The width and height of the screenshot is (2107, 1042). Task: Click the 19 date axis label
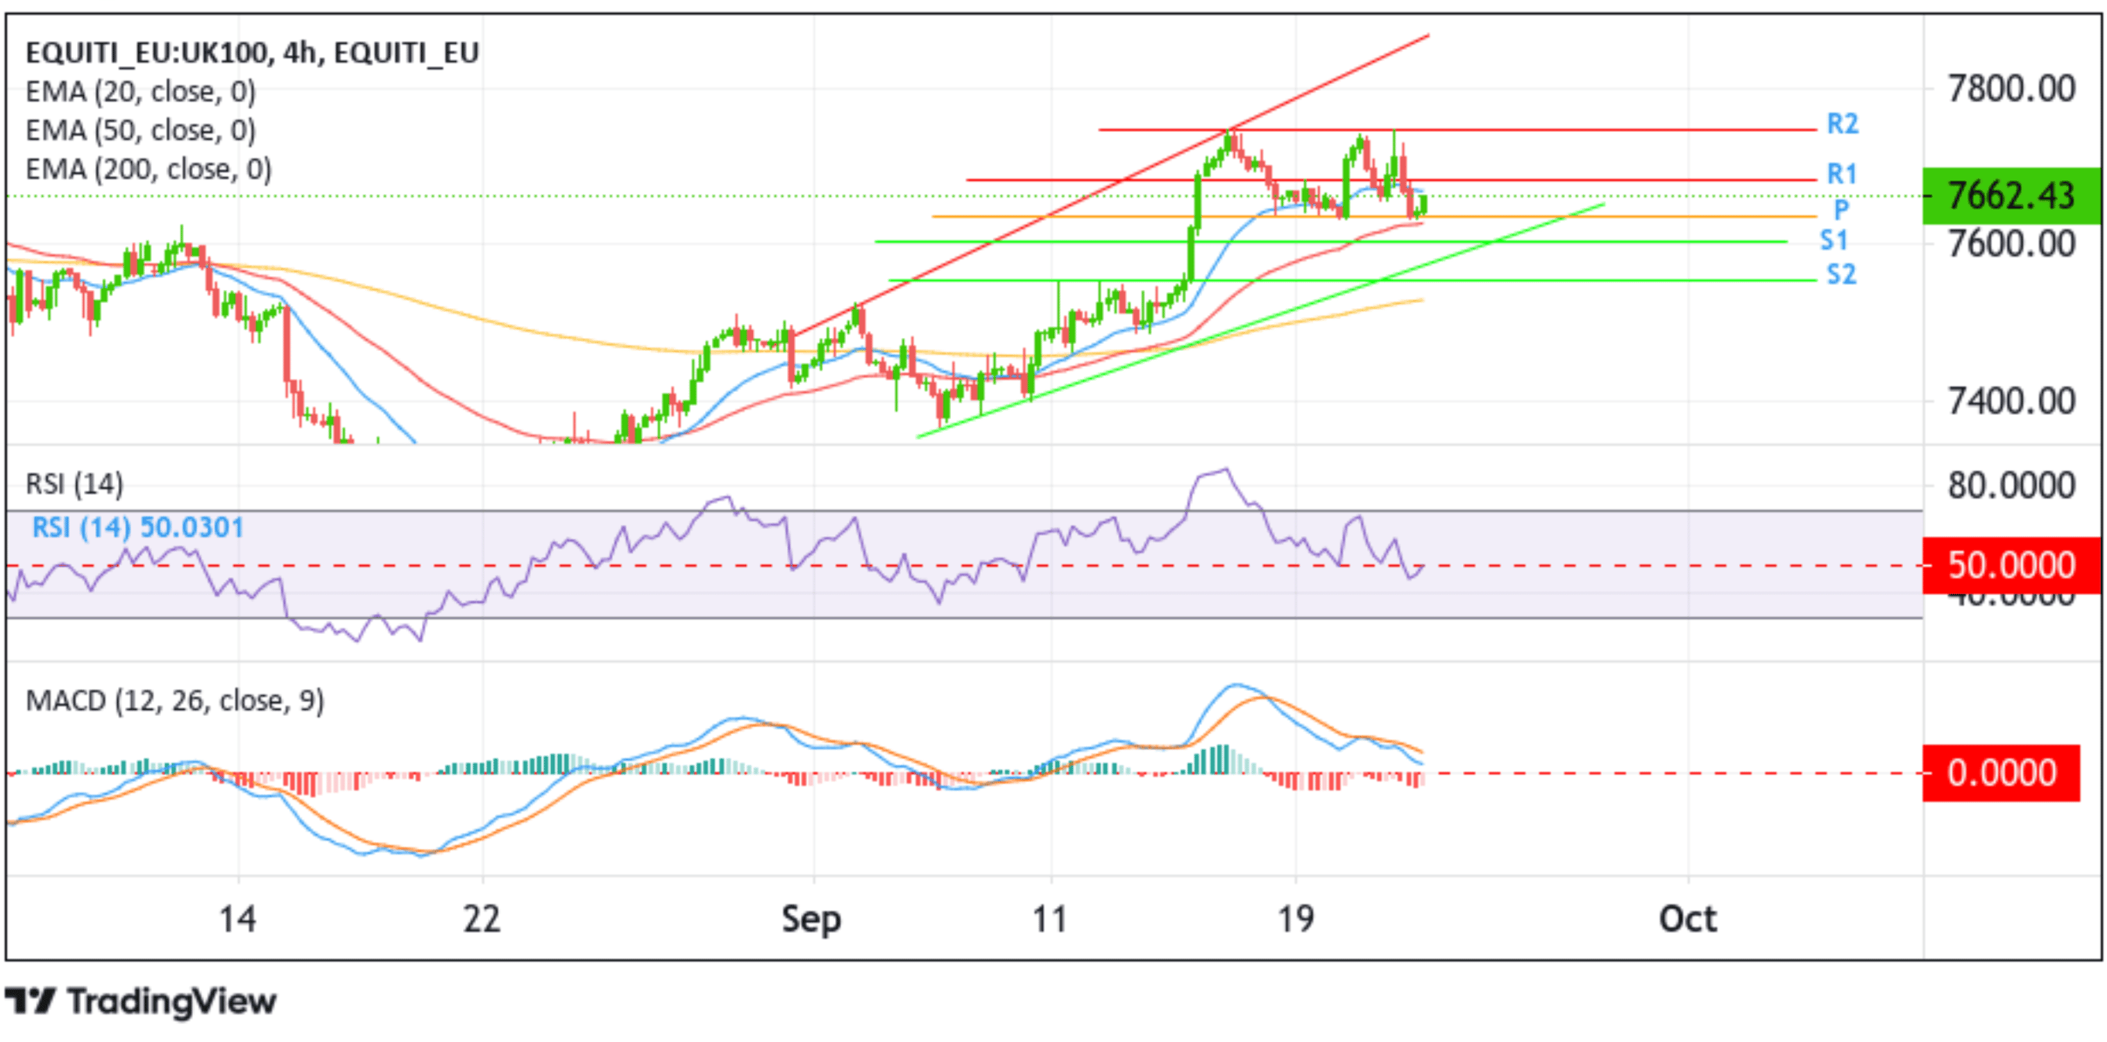pyautogui.click(x=1296, y=919)
